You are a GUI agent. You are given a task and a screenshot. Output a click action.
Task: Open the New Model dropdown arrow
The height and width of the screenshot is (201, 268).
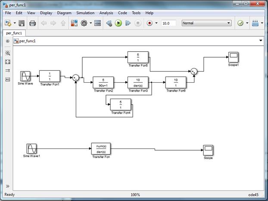coord(15,23)
